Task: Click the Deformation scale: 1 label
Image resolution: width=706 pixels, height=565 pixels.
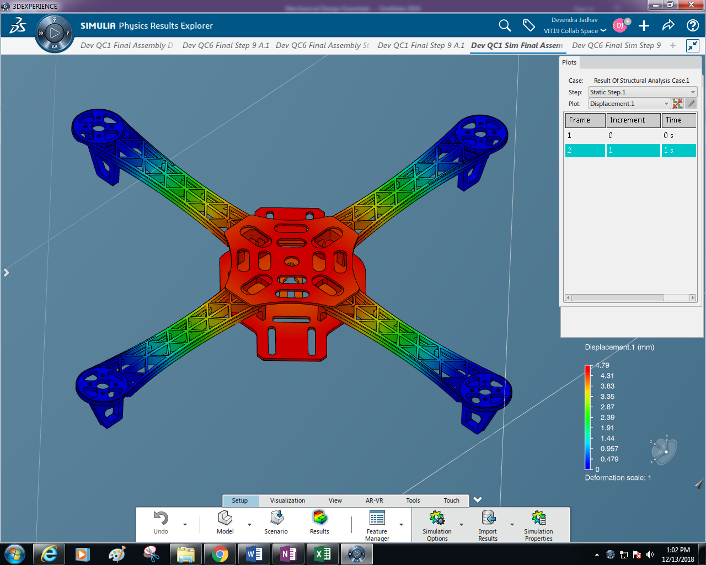Action: tap(618, 478)
